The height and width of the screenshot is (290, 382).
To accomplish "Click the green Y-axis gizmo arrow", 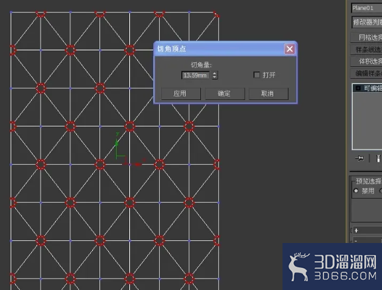I will coord(117,143).
